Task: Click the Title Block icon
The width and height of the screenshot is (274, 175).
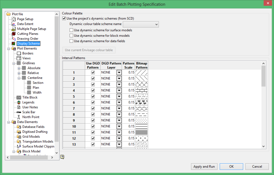Action: pos(19,97)
